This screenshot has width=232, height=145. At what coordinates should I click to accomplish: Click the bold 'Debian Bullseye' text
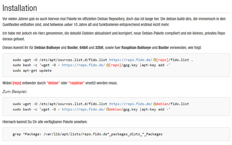coord(47,48)
